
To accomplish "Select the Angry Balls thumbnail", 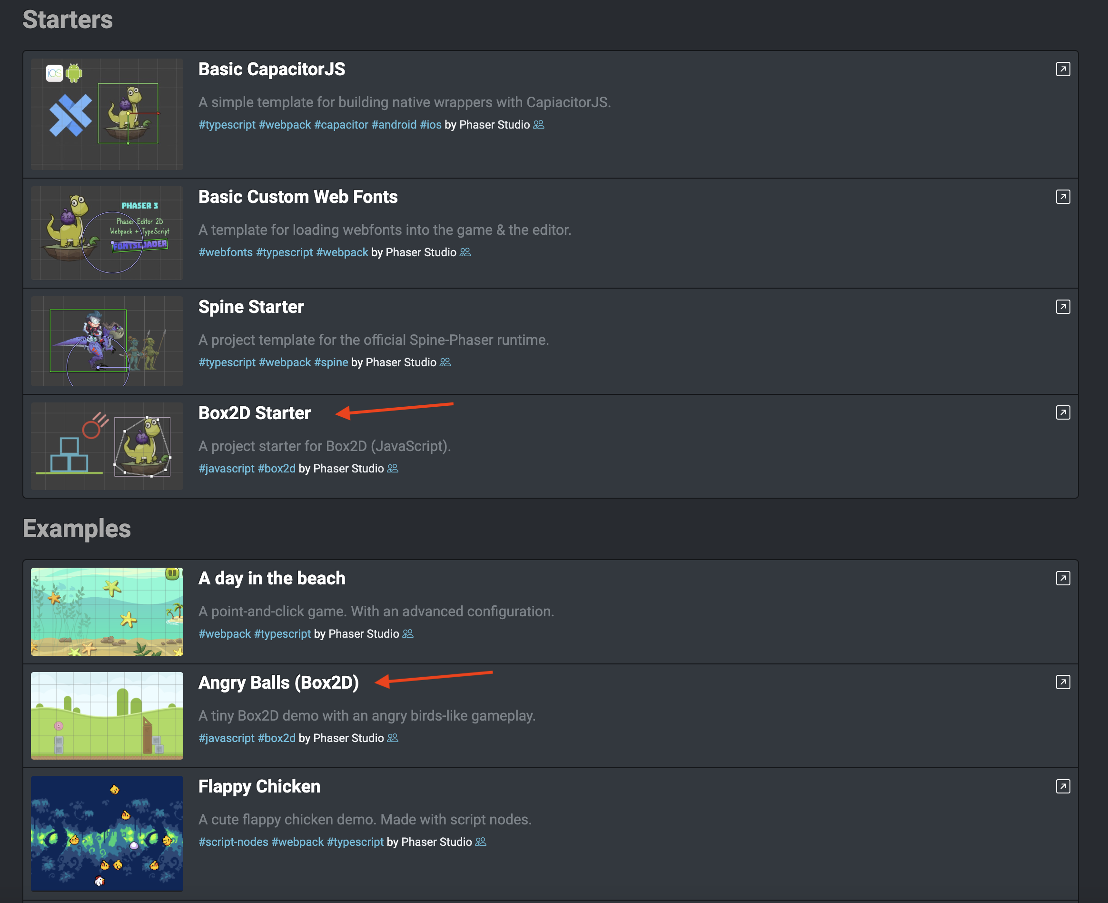I will pos(107,716).
